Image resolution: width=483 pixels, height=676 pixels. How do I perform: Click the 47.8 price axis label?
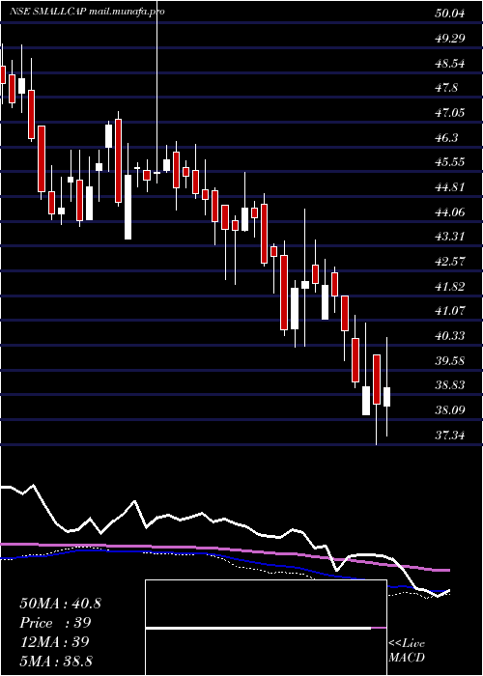[446, 88]
